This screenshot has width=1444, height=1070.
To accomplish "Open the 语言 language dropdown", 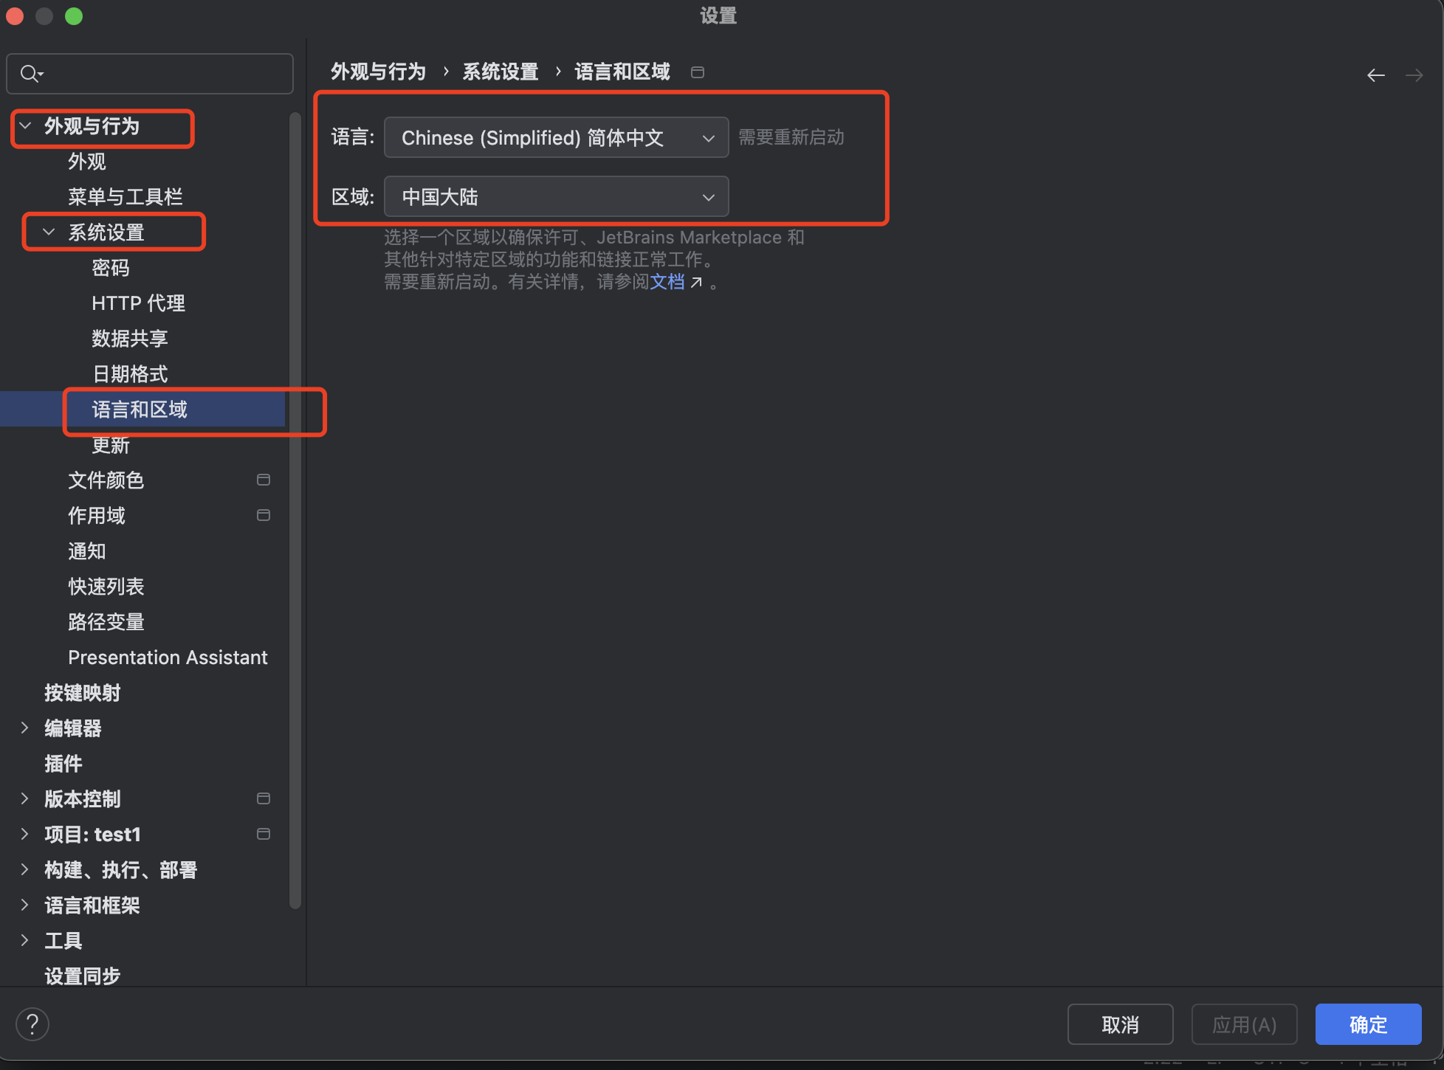I will pos(556,138).
